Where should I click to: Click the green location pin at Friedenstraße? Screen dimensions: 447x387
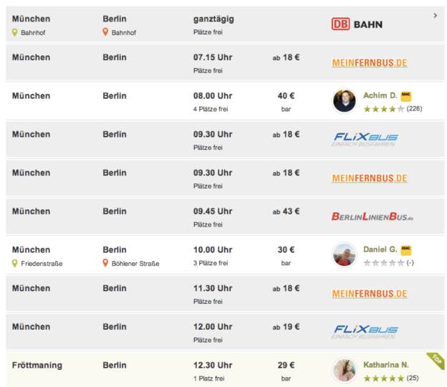point(15,264)
